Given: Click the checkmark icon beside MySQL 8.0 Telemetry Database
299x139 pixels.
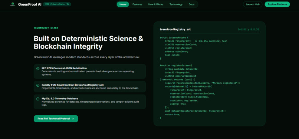Looking at the screenshot, I should tap(38, 99).
